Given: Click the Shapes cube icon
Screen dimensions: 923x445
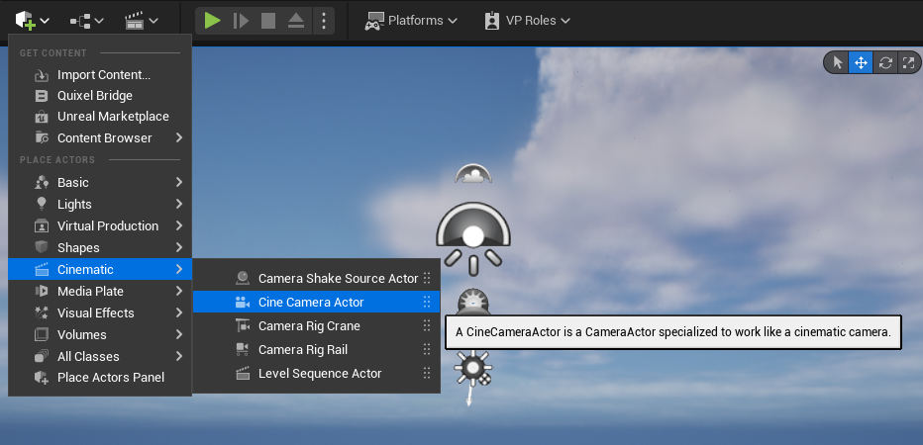Looking at the screenshot, I should pos(42,247).
